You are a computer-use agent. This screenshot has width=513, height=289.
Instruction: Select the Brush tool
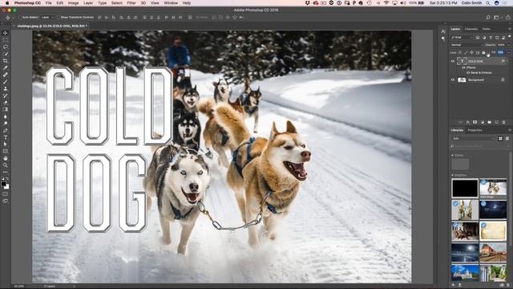[6, 82]
